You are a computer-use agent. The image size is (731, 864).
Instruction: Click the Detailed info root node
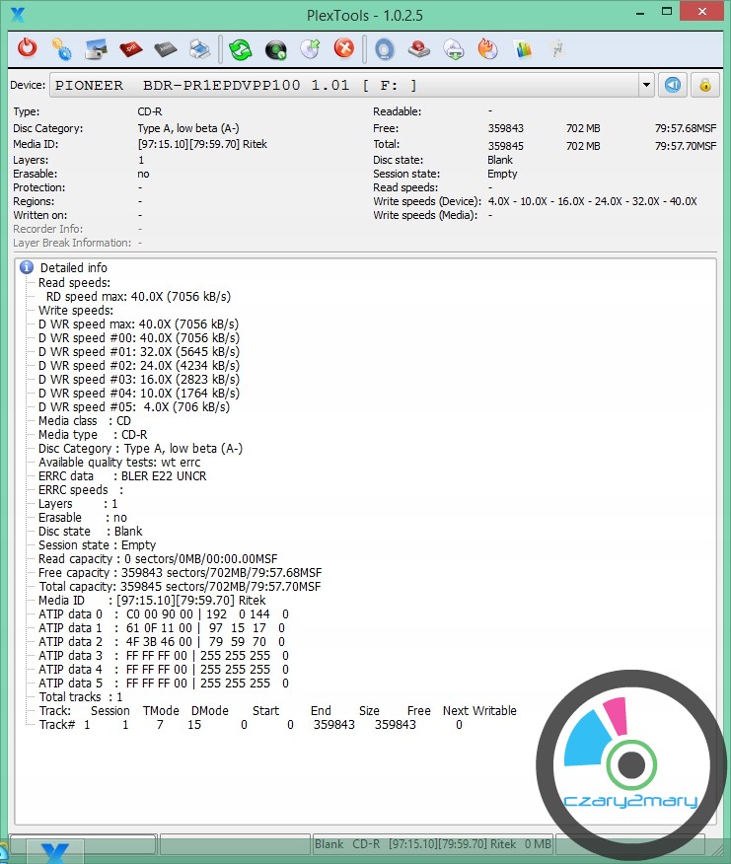(x=73, y=267)
